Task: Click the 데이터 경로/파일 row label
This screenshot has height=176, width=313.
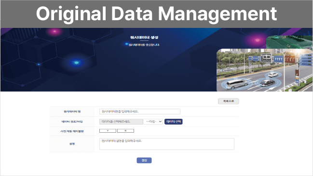Action: click(72, 122)
